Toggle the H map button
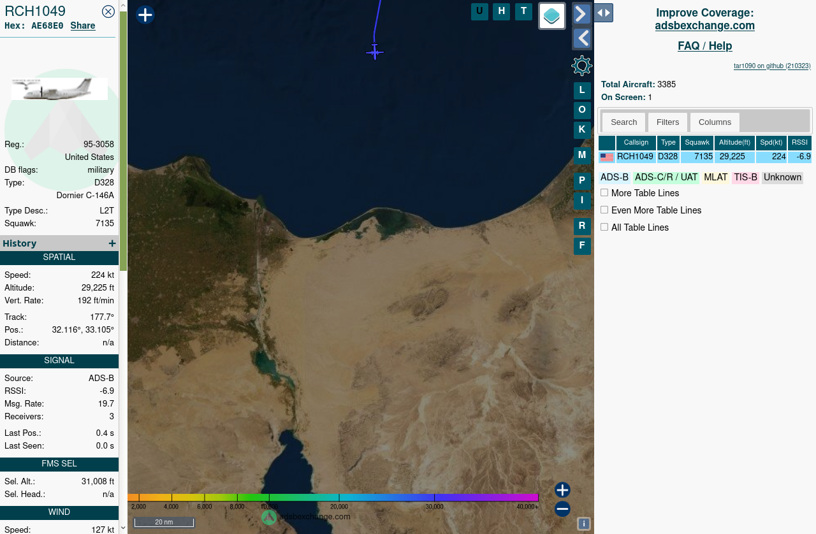816x534 pixels. click(501, 11)
